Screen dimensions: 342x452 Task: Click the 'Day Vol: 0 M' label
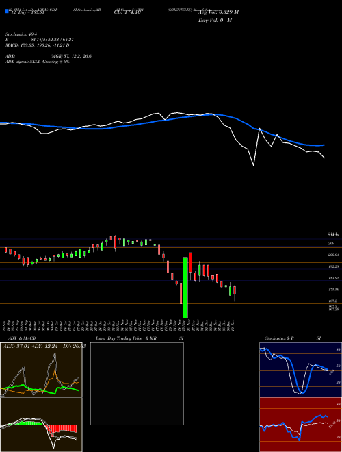(x=215, y=20)
